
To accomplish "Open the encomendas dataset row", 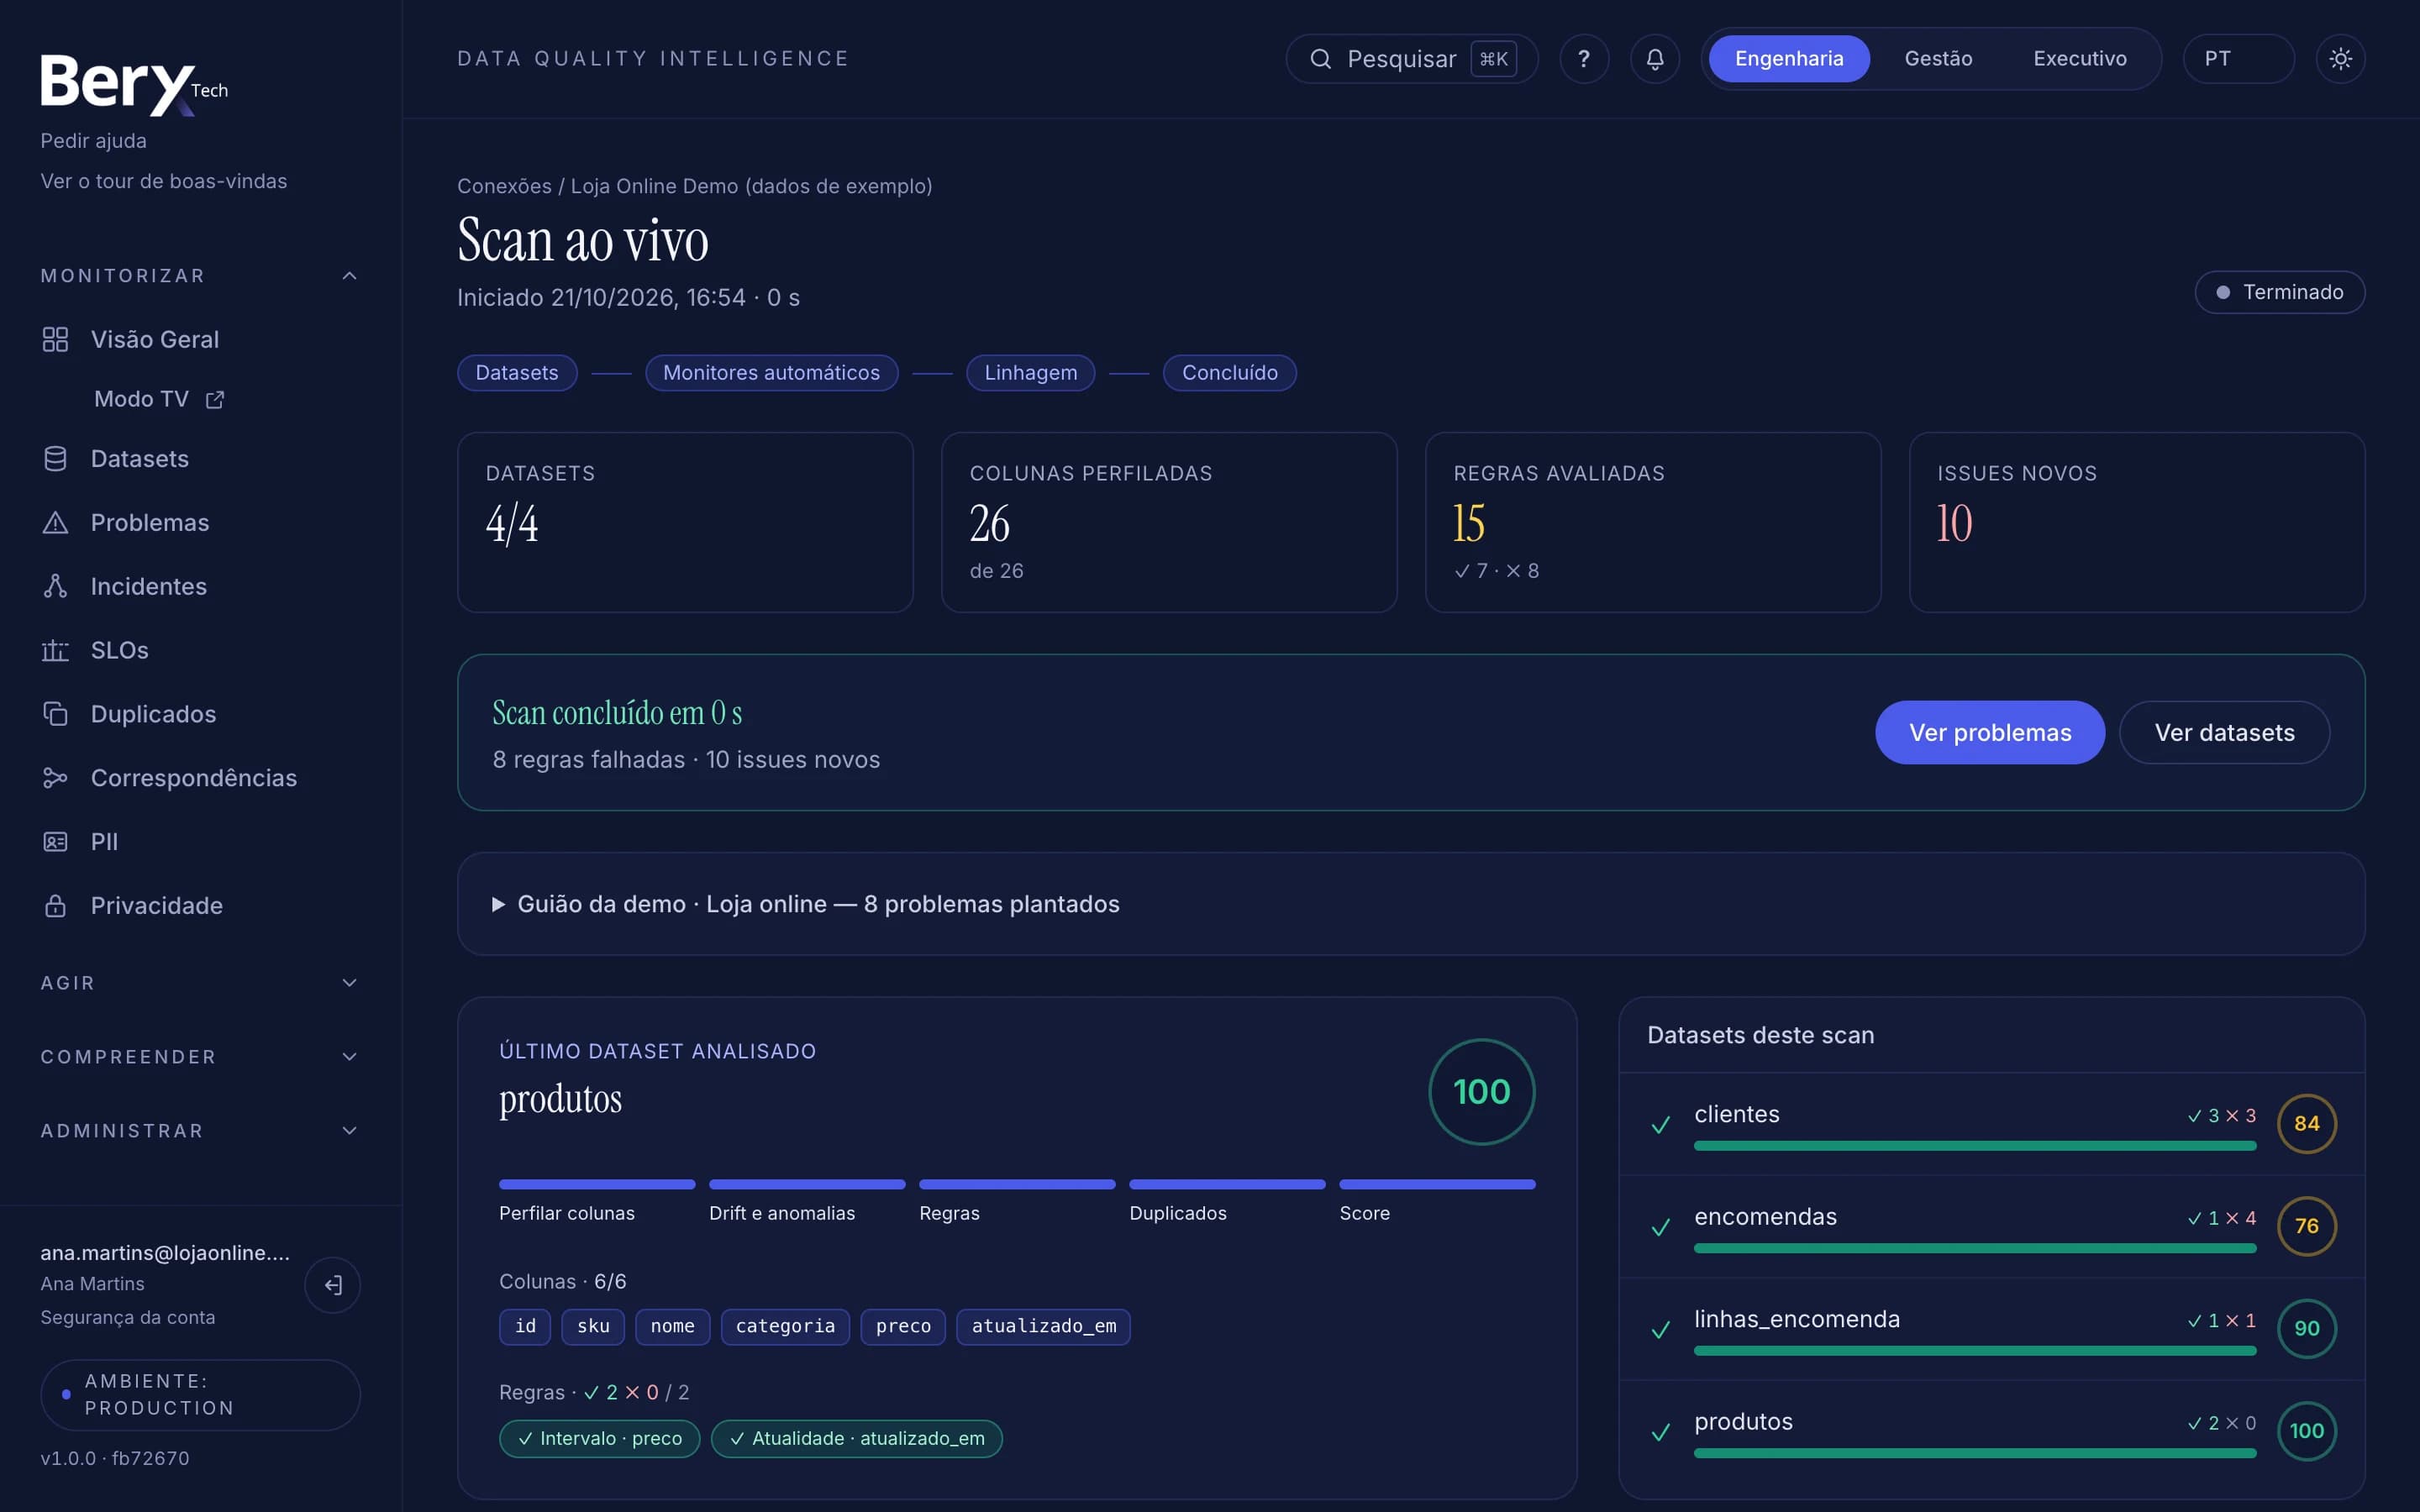I will coord(1992,1227).
